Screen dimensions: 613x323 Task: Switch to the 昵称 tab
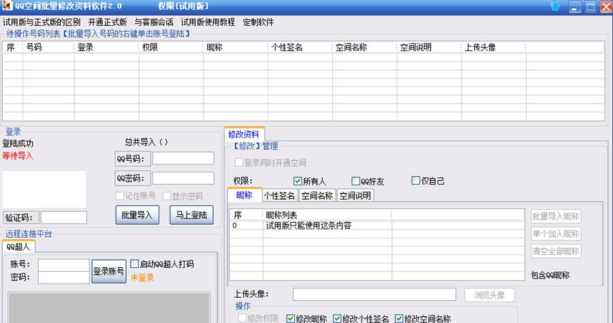[245, 195]
